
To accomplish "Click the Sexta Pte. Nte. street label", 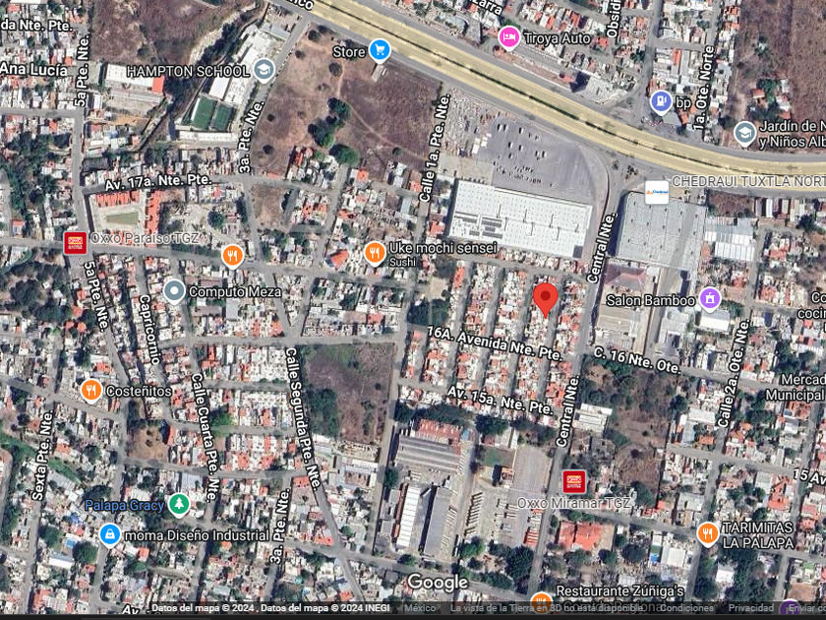I will [x=42, y=456].
